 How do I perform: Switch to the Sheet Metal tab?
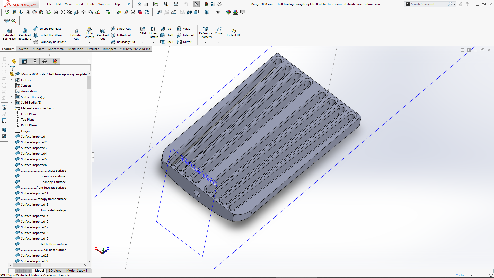[56, 49]
